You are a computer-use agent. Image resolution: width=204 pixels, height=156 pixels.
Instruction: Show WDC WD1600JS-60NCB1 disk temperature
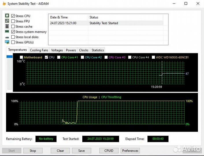tap(153, 57)
